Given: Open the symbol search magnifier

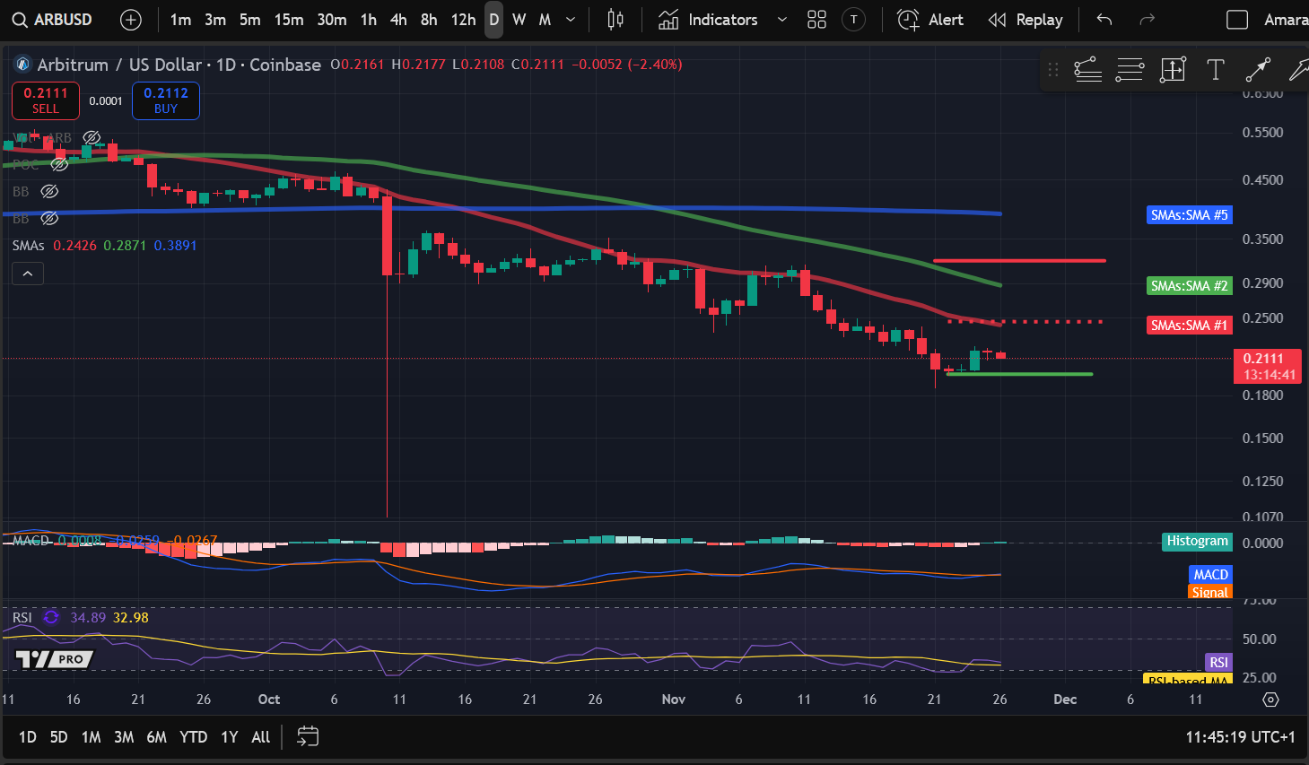Looking at the screenshot, I should click(x=18, y=19).
